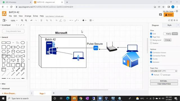
Task: Toggle the Autosave checkbox
Action: click(x=151, y=62)
